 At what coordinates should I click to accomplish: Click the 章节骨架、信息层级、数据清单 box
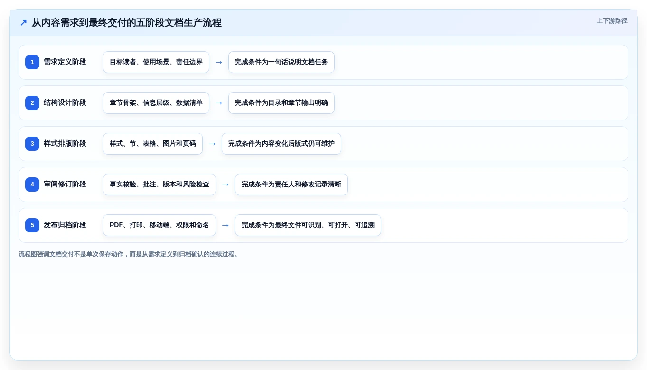coord(156,103)
